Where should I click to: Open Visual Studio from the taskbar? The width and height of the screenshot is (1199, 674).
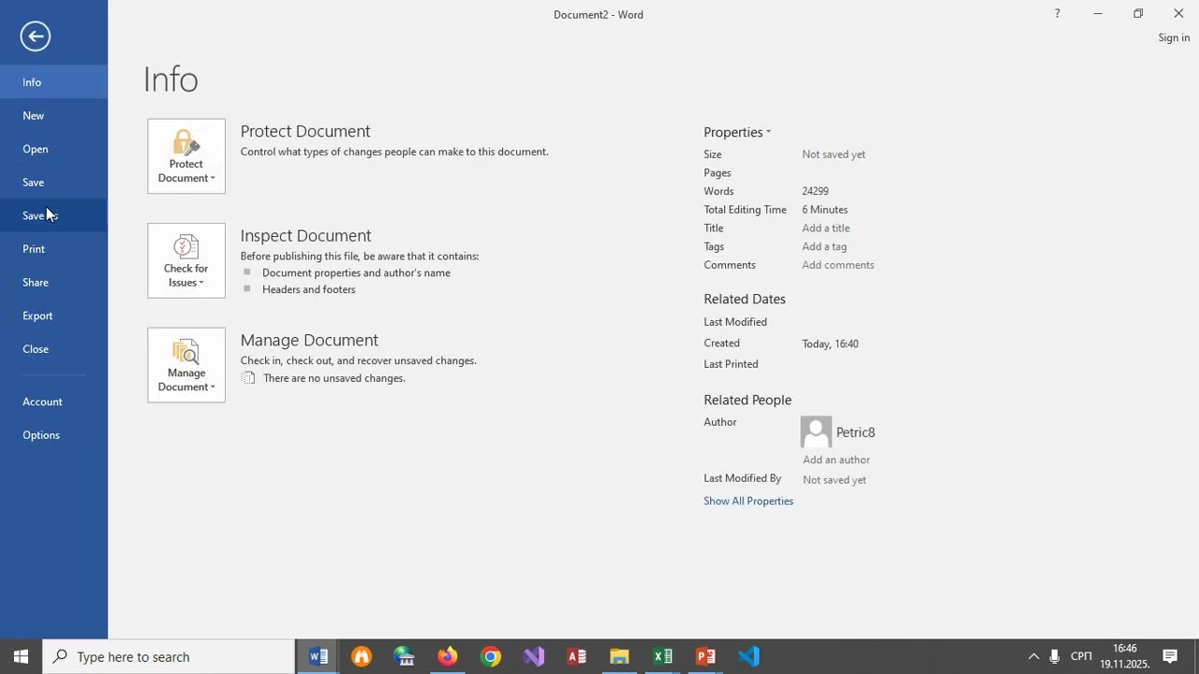(x=534, y=656)
